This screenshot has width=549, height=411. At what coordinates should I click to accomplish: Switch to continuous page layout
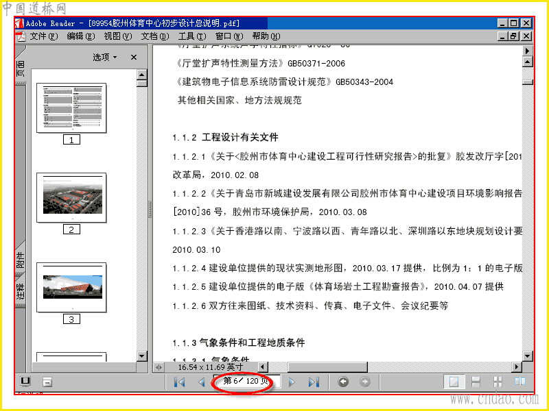[476, 382]
